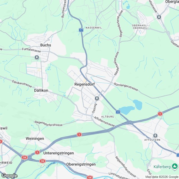Select the Dällikon place label
179x179 pixels.
coord(41,90)
